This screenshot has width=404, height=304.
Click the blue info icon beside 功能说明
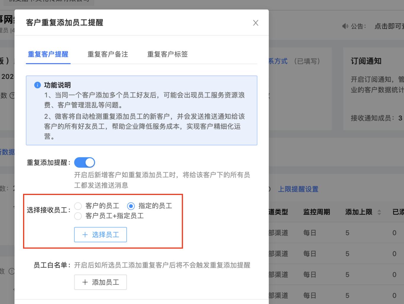click(x=38, y=85)
